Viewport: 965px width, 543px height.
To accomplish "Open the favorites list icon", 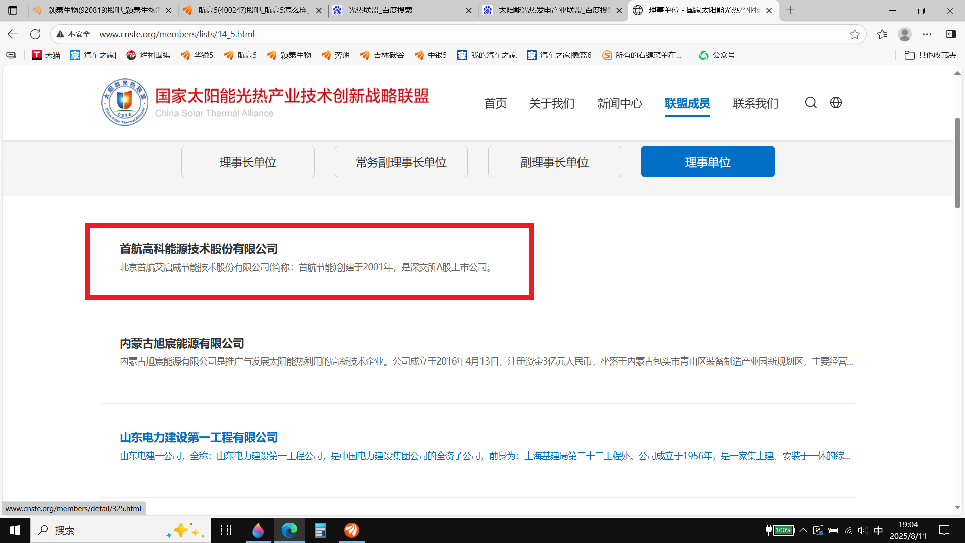I will pyautogui.click(x=882, y=34).
